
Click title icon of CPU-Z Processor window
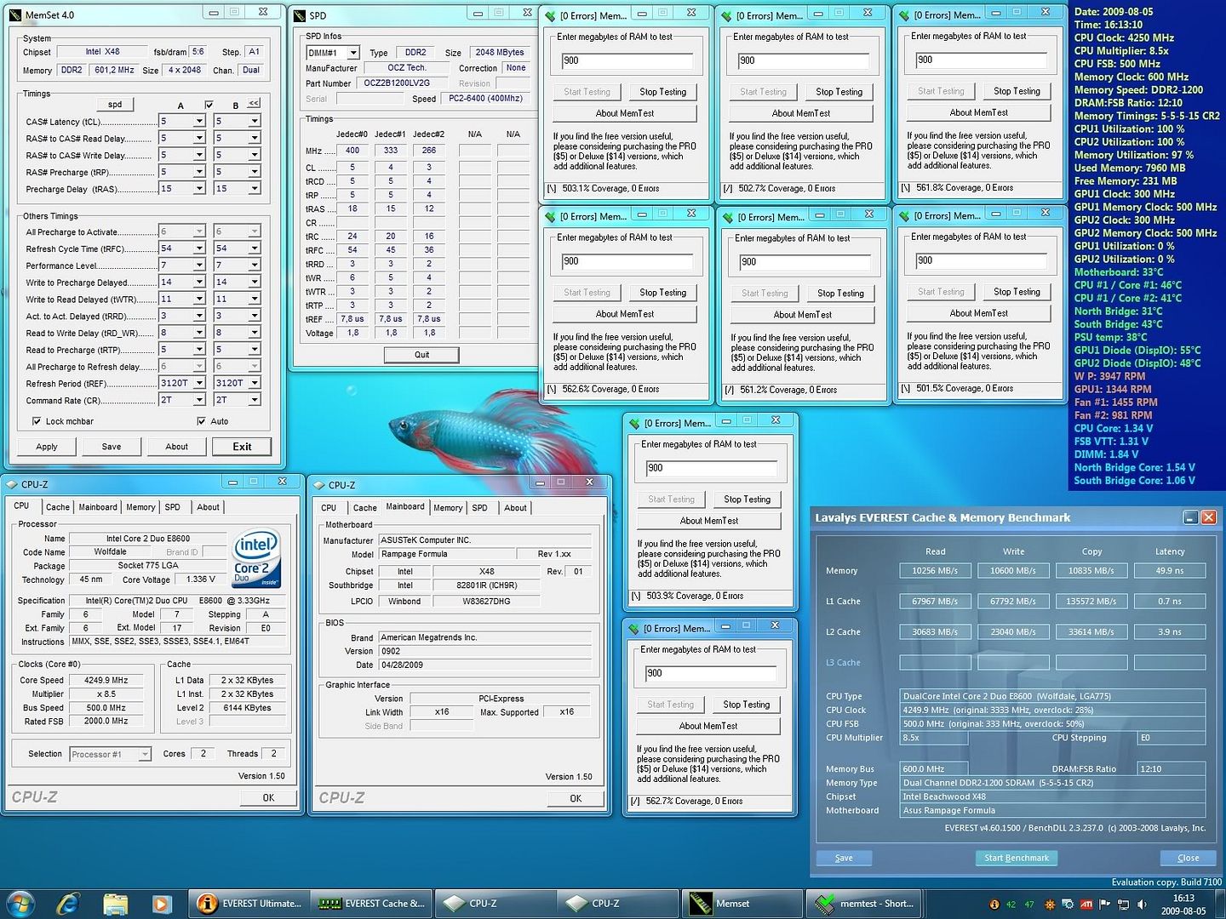pyautogui.click(x=12, y=484)
